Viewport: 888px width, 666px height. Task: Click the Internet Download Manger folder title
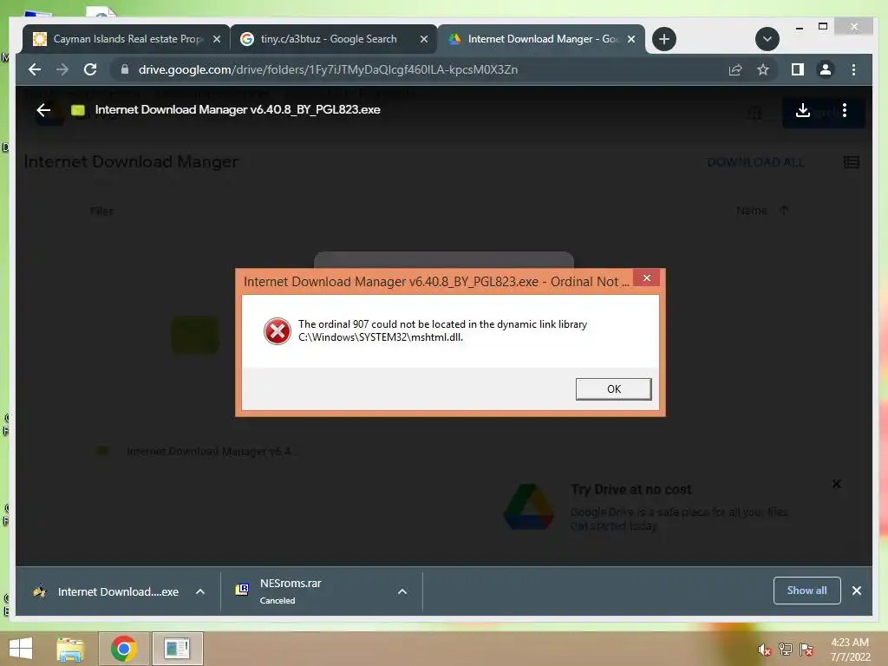pyautogui.click(x=131, y=161)
